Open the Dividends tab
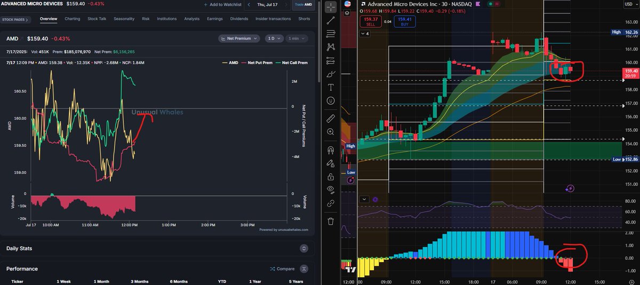640x285 pixels. [239, 19]
